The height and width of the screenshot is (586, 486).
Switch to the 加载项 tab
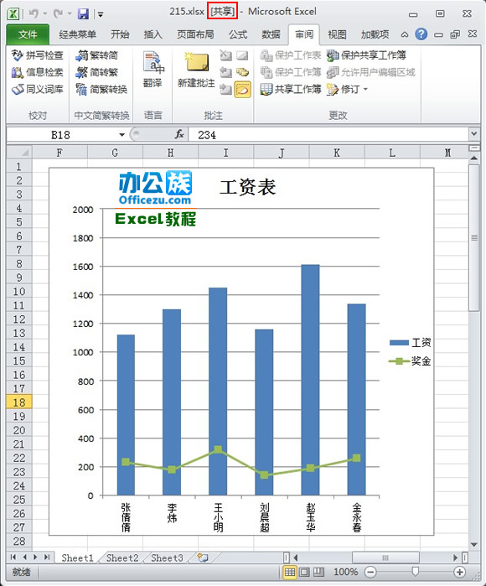coord(375,34)
